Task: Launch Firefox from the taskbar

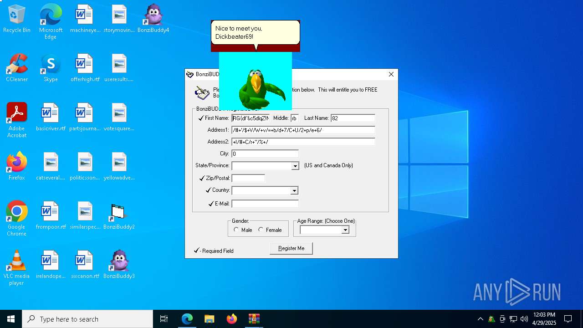Action: tap(232, 319)
